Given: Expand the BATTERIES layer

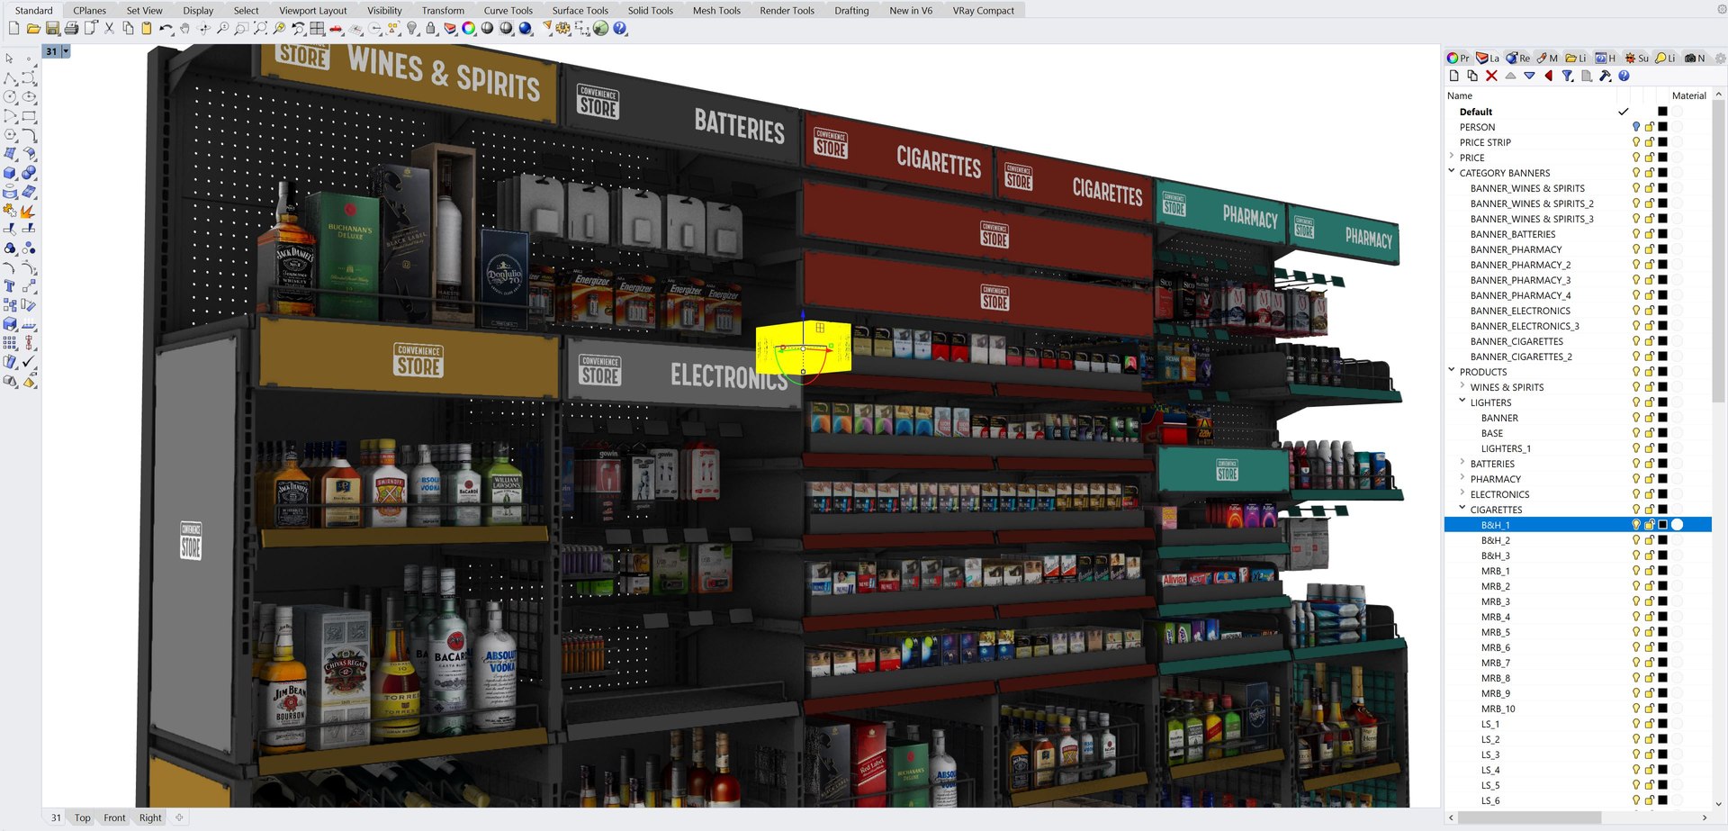Looking at the screenshot, I should click(1462, 463).
